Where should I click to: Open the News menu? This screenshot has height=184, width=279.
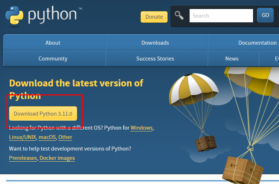pos(233,58)
